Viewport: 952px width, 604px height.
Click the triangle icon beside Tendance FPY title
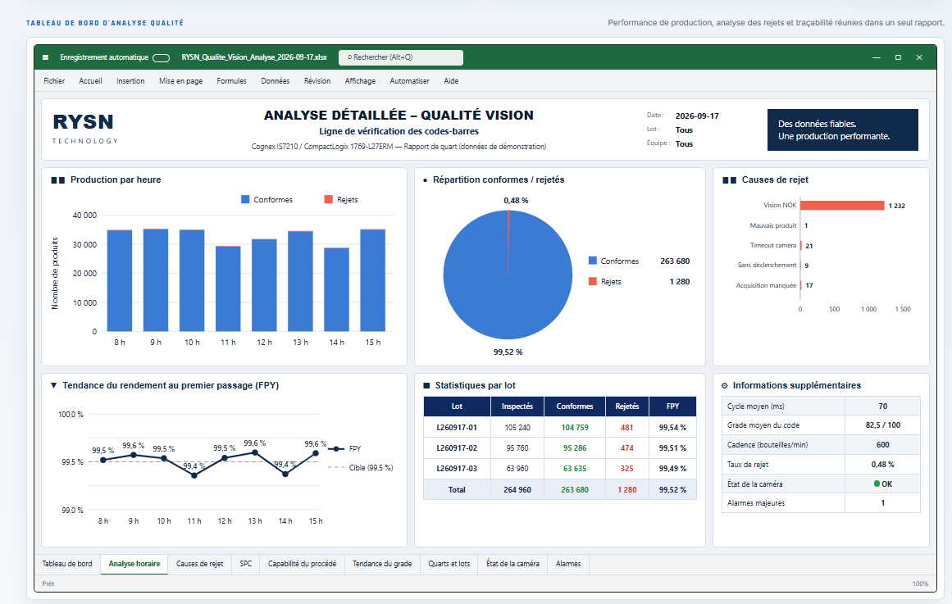[x=53, y=385]
